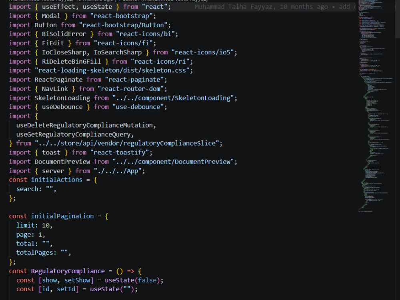Click the setId state setter
400x300 pixels.
(66, 289)
